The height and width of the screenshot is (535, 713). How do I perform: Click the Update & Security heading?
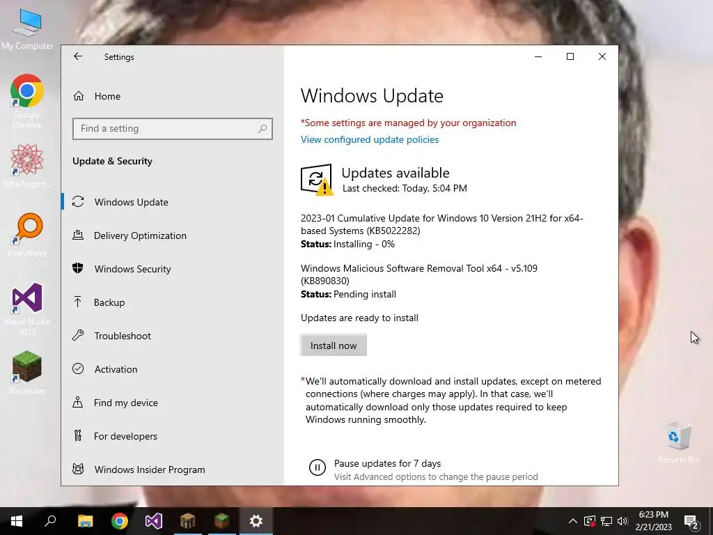pyautogui.click(x=112, y=161)
